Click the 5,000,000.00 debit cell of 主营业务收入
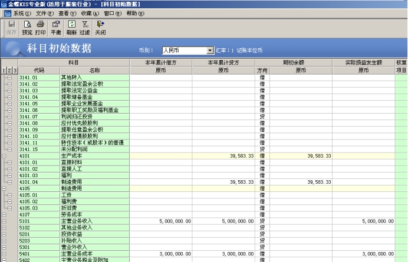 (161, 221)
